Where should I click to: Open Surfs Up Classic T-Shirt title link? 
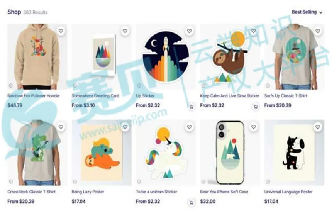click(x=286, y=96)
